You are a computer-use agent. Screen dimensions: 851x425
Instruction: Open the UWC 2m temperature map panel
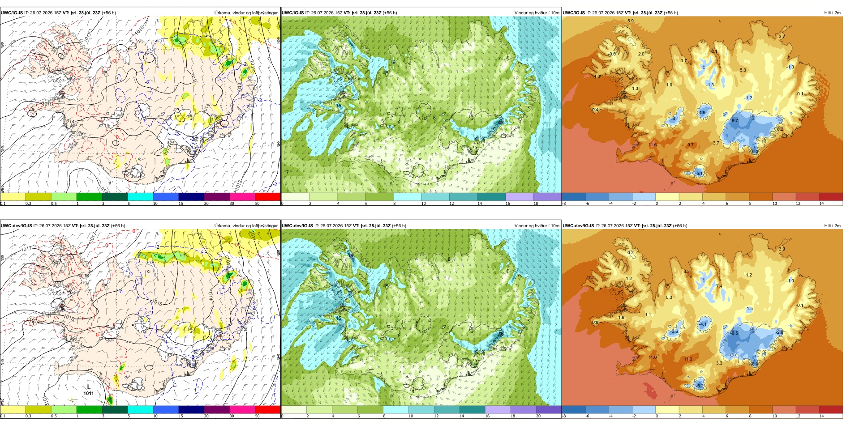pos(702,105)
